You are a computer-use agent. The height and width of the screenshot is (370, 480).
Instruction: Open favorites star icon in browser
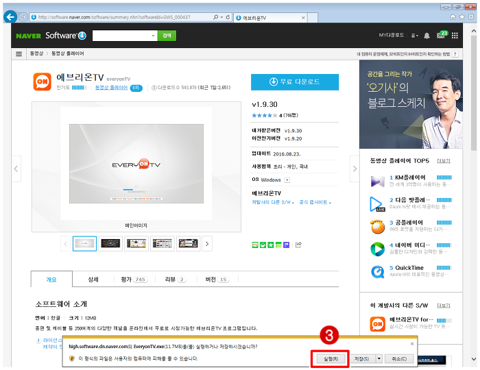click(x=462, y=17)
